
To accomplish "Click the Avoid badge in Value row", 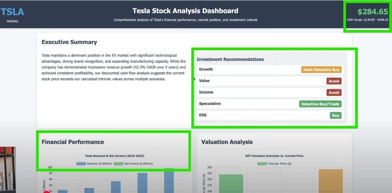I will (x=334, y=81).
